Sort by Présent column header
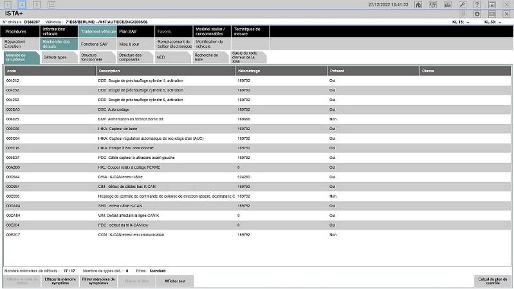The width and height of the screenshot is (514, 289). [x=373, y=71]
